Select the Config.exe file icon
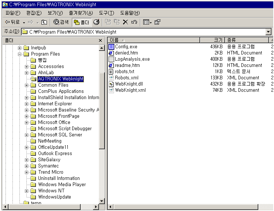 [x=111, y=47]
